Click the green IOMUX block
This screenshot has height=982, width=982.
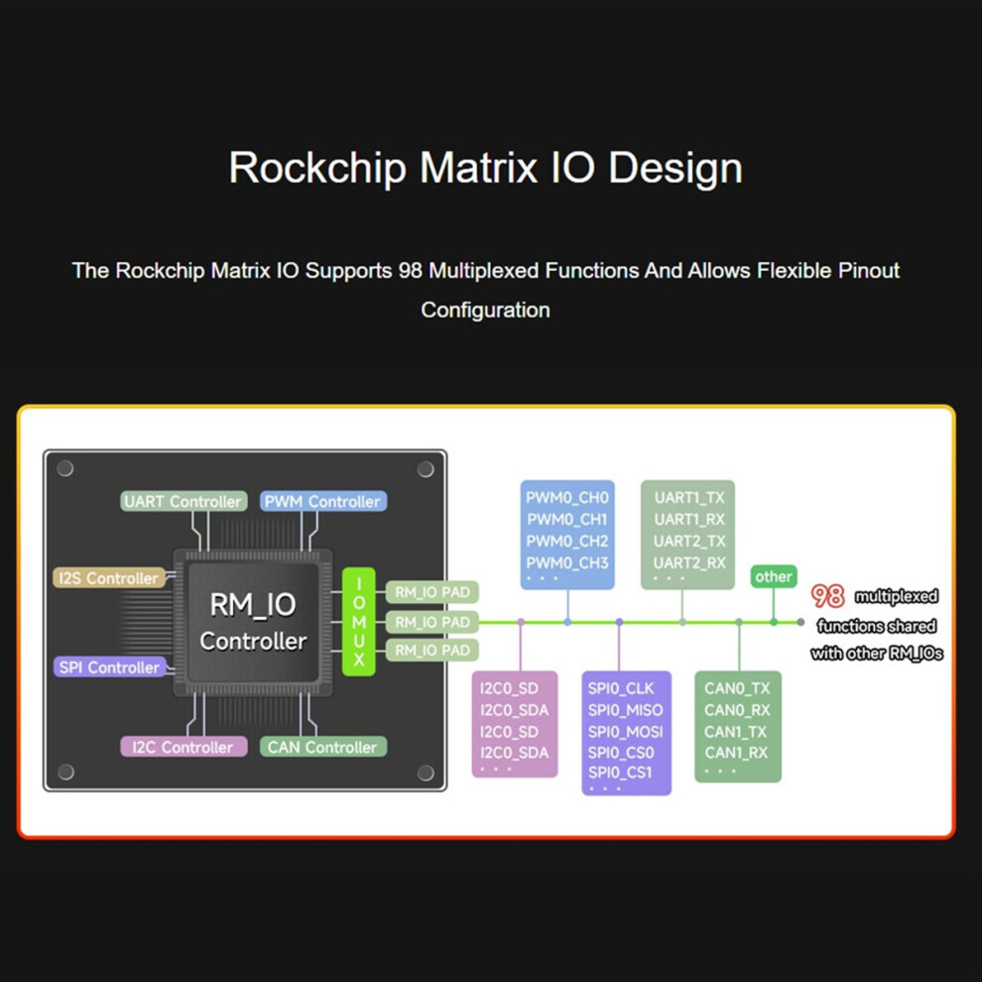pos(359,622)
